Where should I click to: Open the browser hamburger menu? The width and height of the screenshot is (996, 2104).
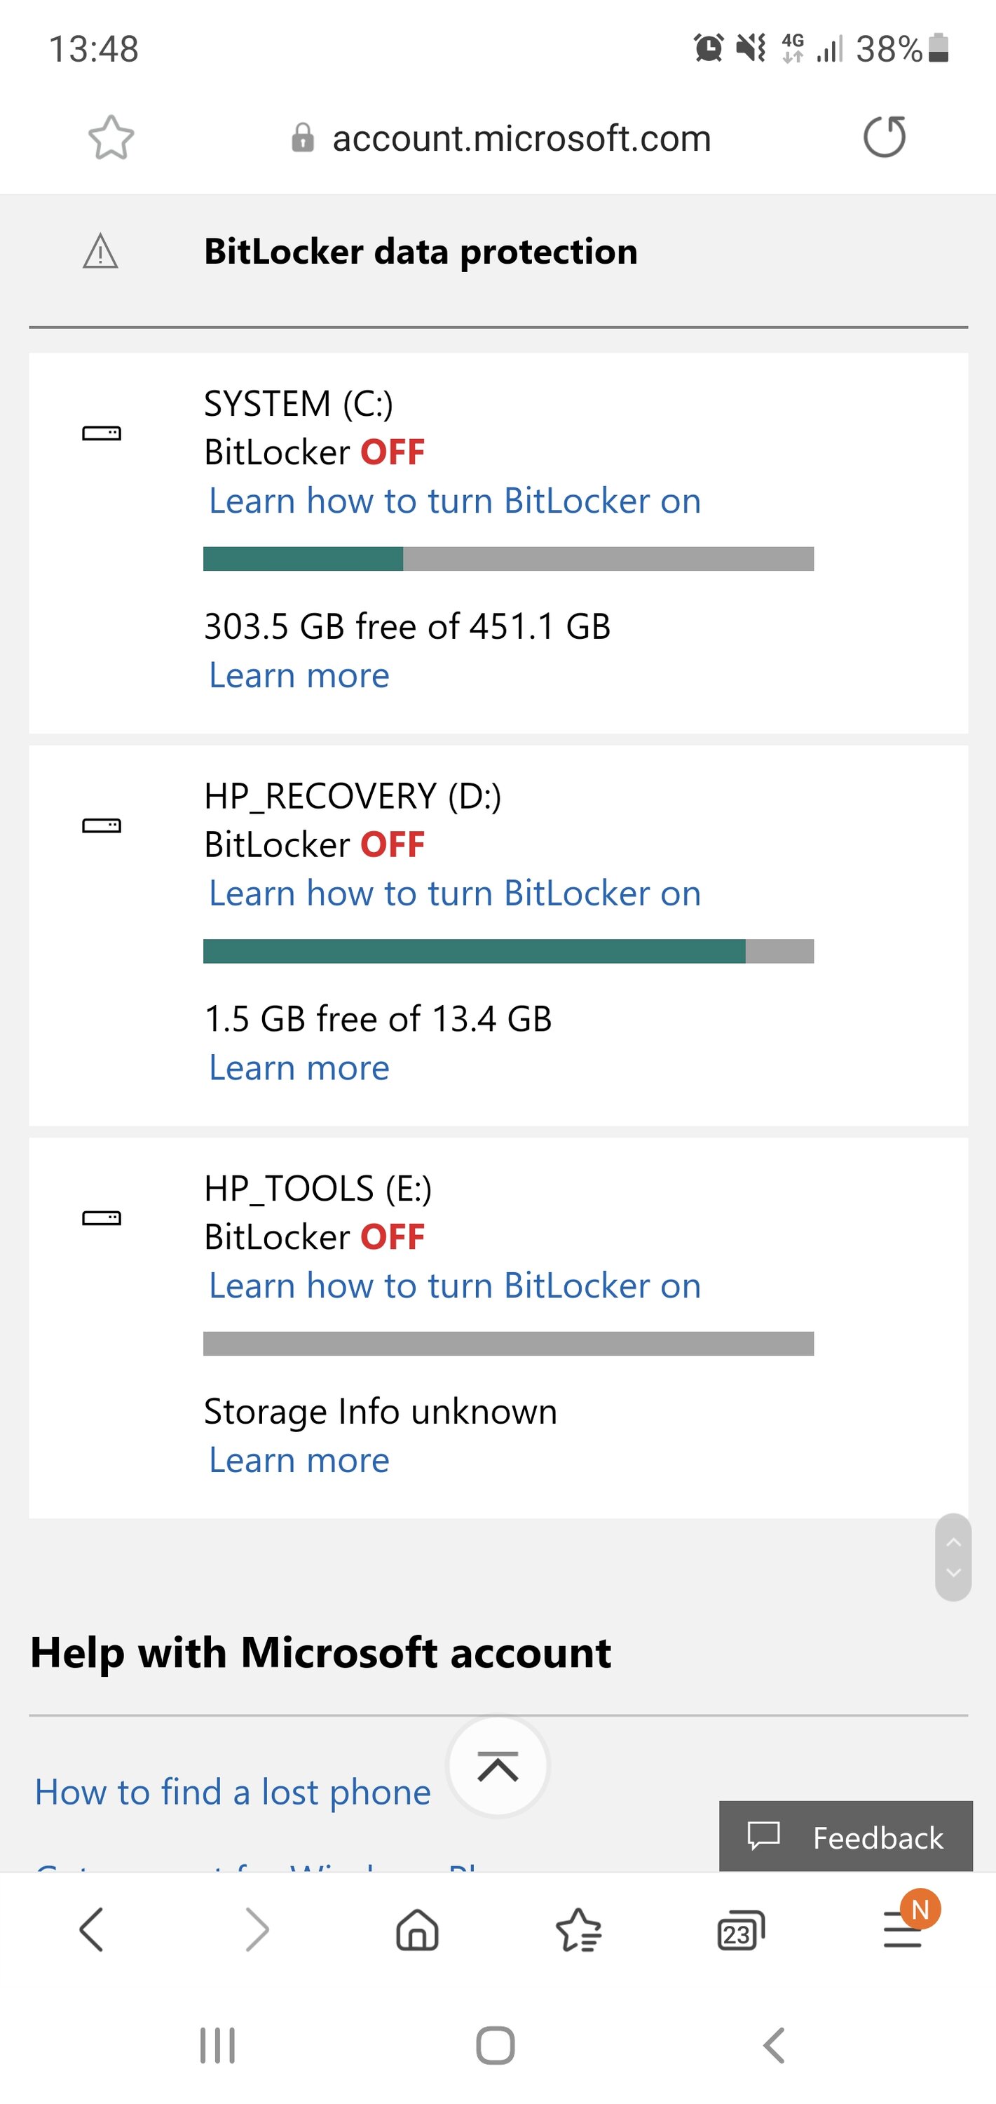click(x=903, y=1931)
